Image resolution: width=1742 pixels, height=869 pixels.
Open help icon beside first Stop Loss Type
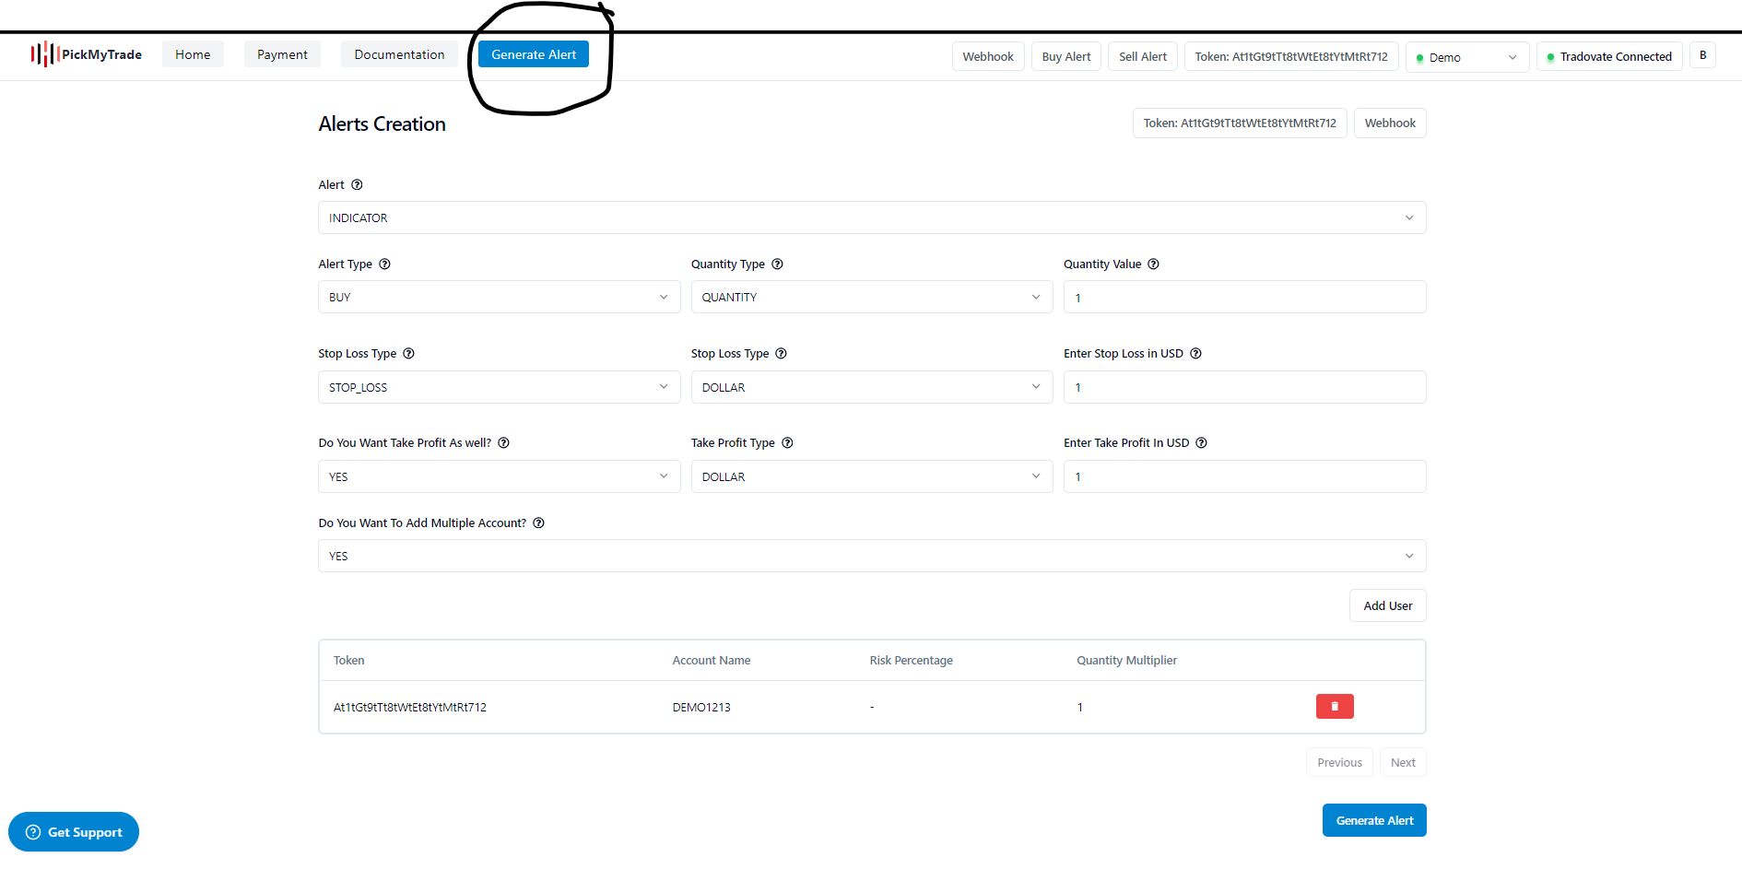click(409, 353)
